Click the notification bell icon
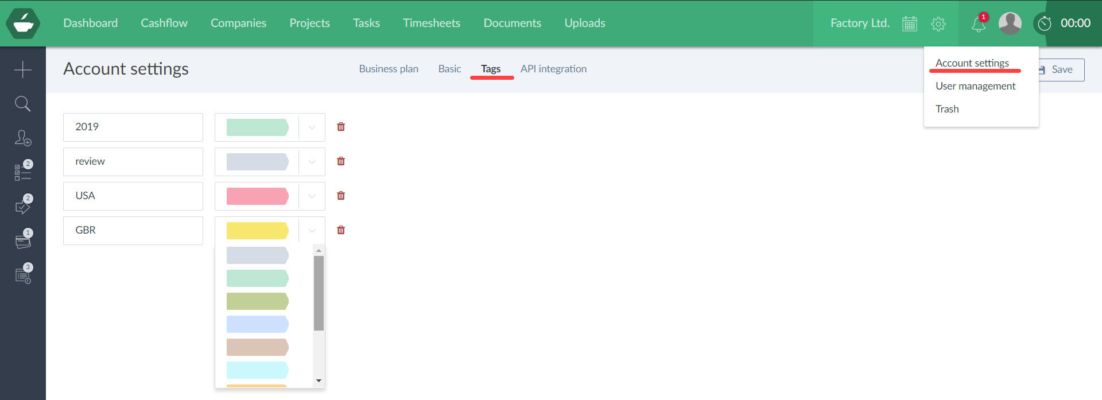Screen dimensions: 1102x400 click(x=978, y=24)
